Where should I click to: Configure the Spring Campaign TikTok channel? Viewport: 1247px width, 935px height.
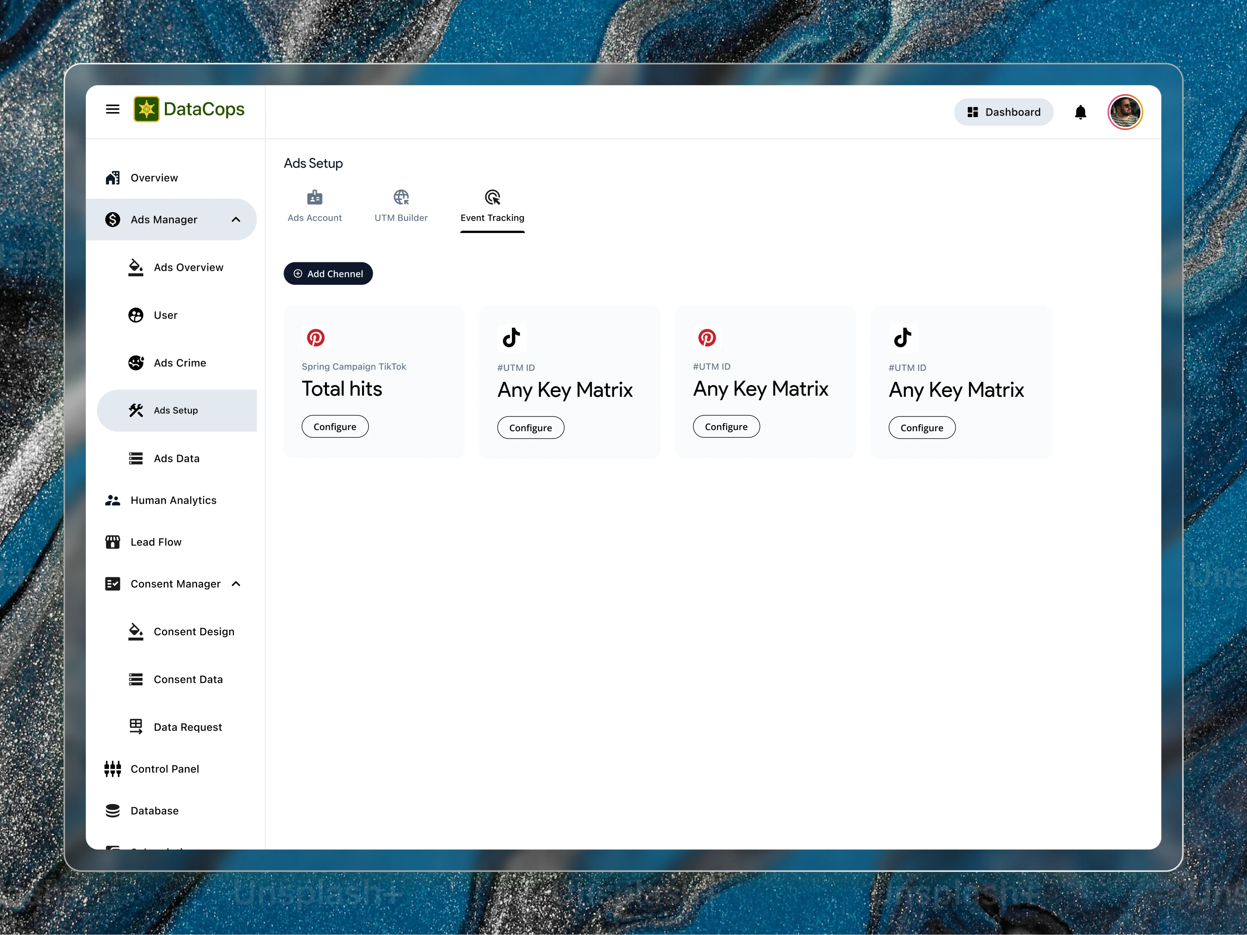[335, 426]
